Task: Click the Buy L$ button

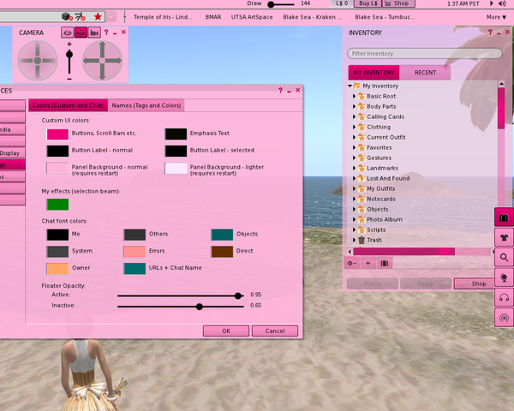Action: [x=368, y=4]
